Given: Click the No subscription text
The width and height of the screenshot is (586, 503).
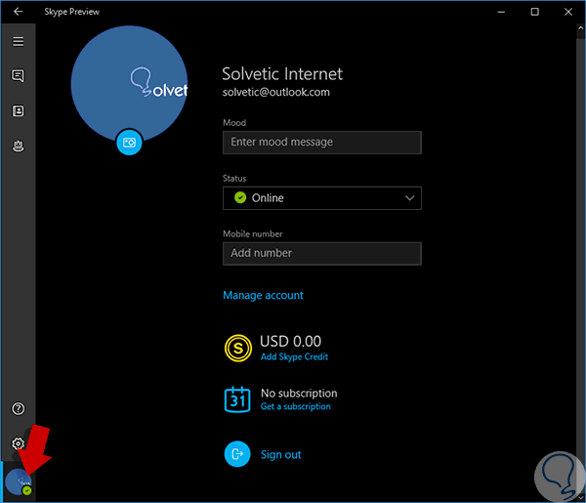Looking at the screenshot, I should click(299, 394).
